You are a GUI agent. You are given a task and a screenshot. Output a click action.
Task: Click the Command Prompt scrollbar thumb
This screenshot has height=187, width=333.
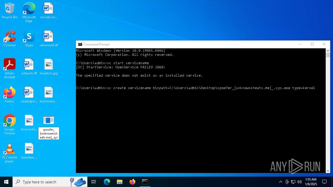pyautogui.click(x=328, y=55)
